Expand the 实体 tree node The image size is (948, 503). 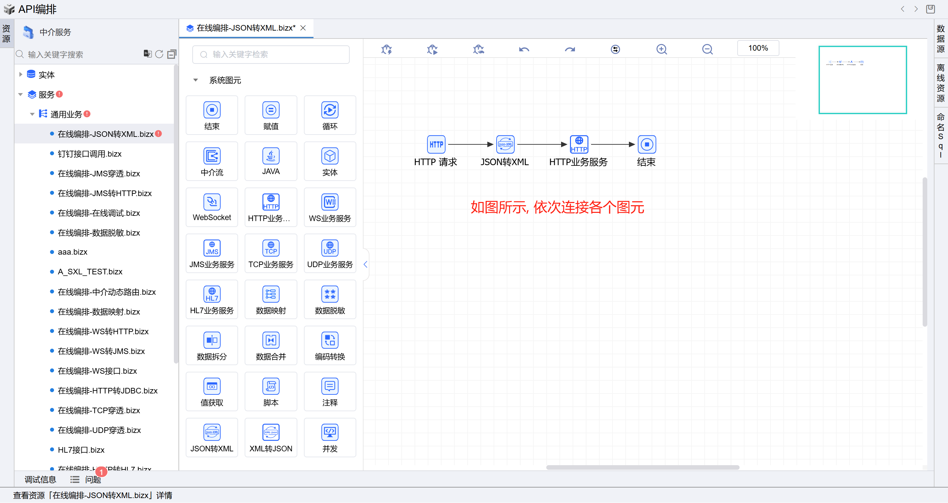21,74
